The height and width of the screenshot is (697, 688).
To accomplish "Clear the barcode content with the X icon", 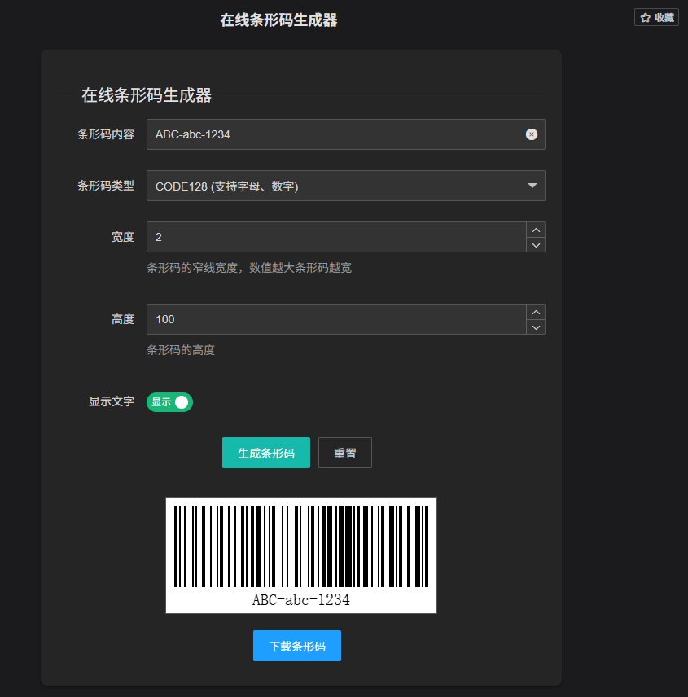I will 531,134.
